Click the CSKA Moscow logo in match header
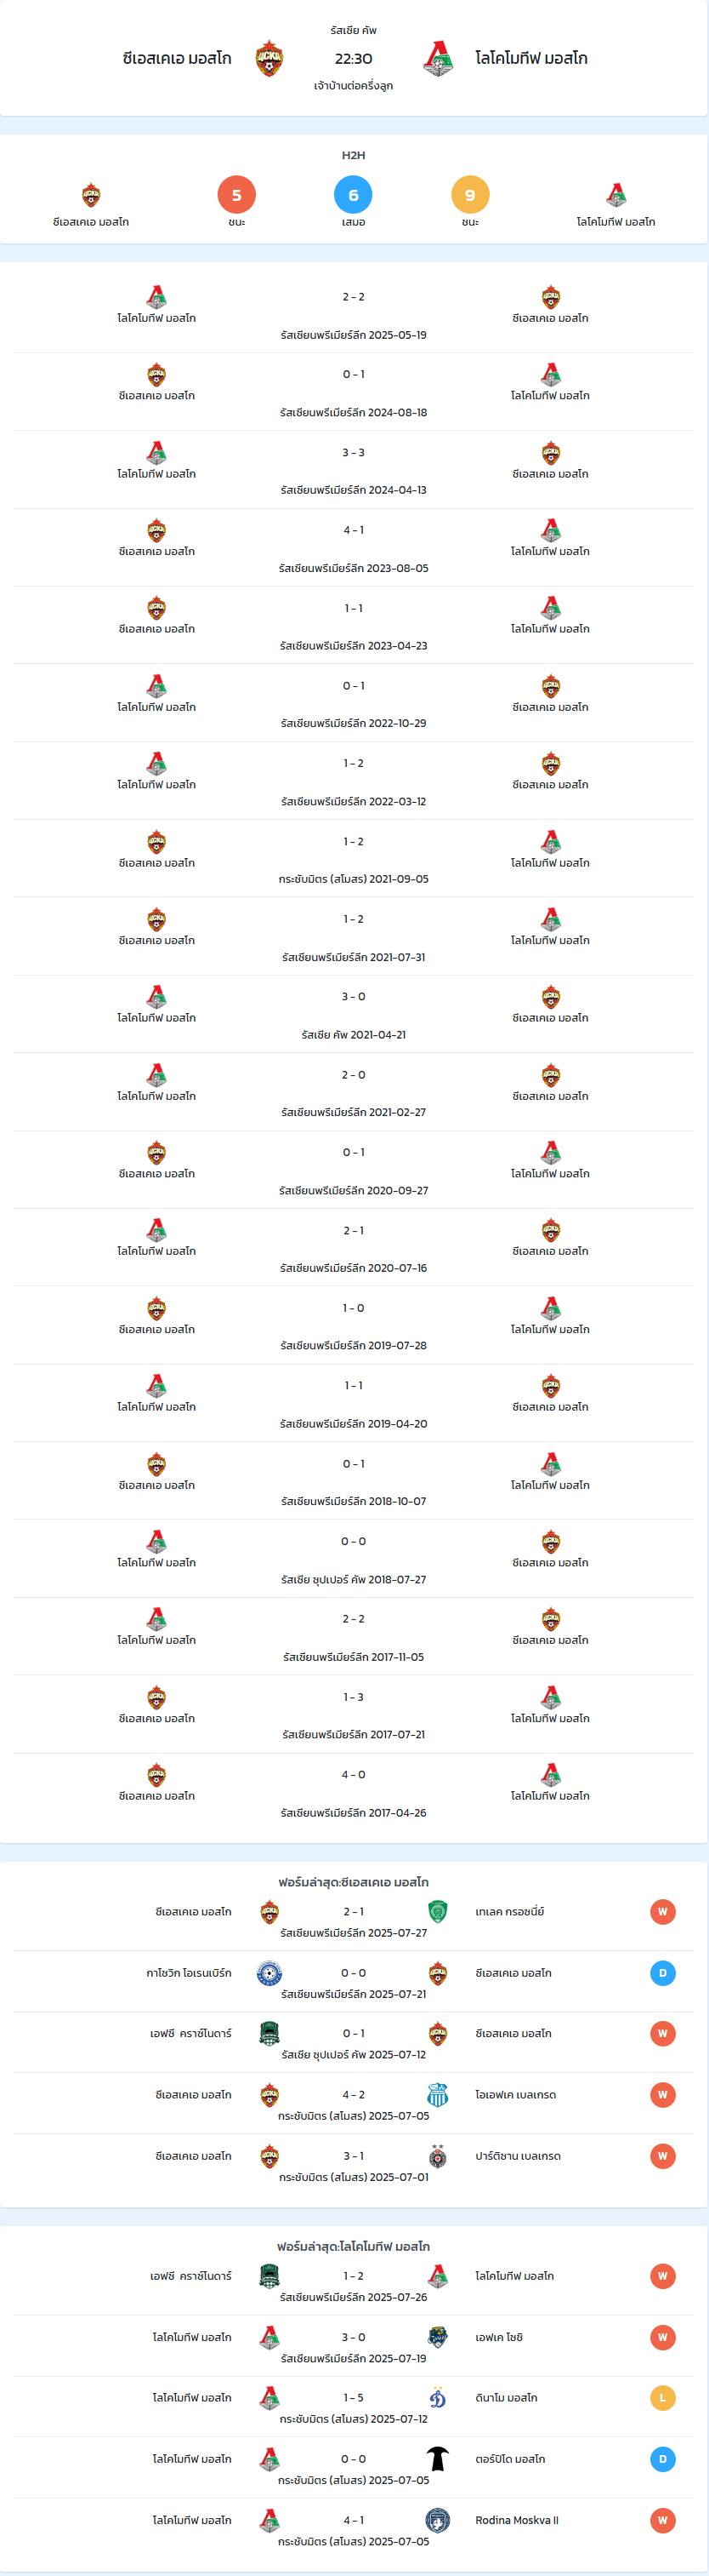This screenshot has height=2576, width=709. pyautogui.click(x=269, y=59)
